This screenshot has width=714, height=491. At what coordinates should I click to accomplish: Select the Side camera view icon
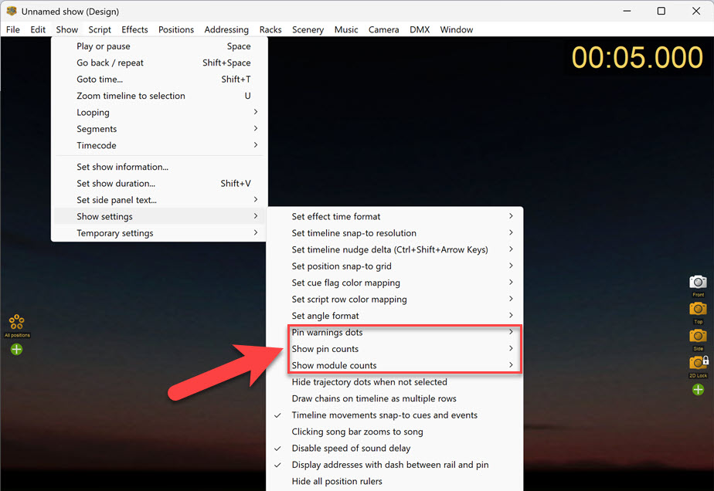click(x=698, y=335)
